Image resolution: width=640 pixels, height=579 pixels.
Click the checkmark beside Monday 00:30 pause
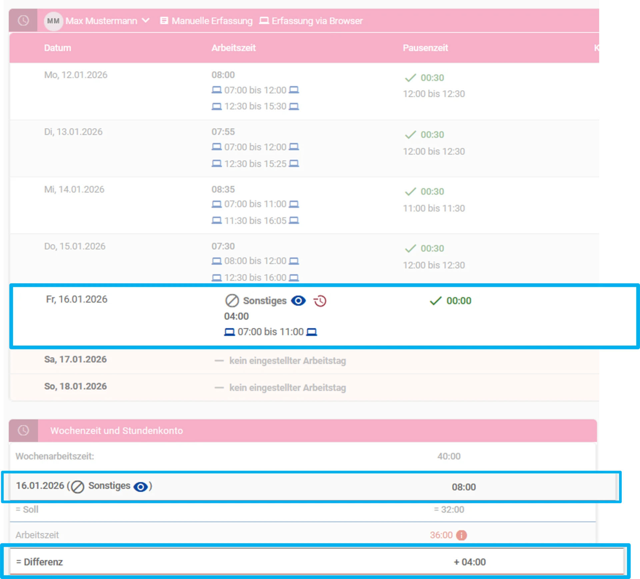click(x=410, y=78)
